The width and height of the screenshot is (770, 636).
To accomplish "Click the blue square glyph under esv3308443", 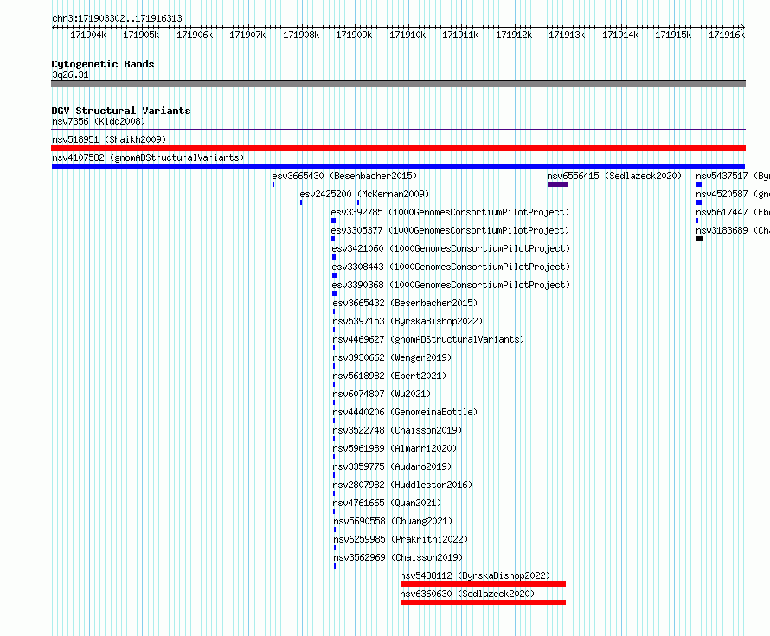I will 335,275.
